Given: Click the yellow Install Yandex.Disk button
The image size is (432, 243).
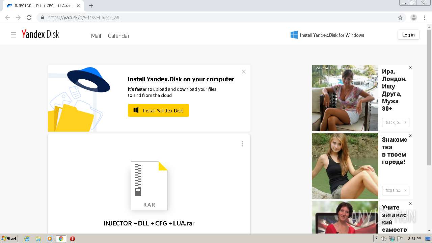Looking at the screenshot, I should point(158,110).
